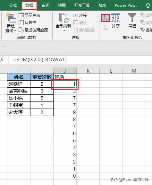152x185 pixels.
Task: Click the formula bar with =SUM(I$2:I2)-ROW(A1)
Action: [x=80, y=60]
